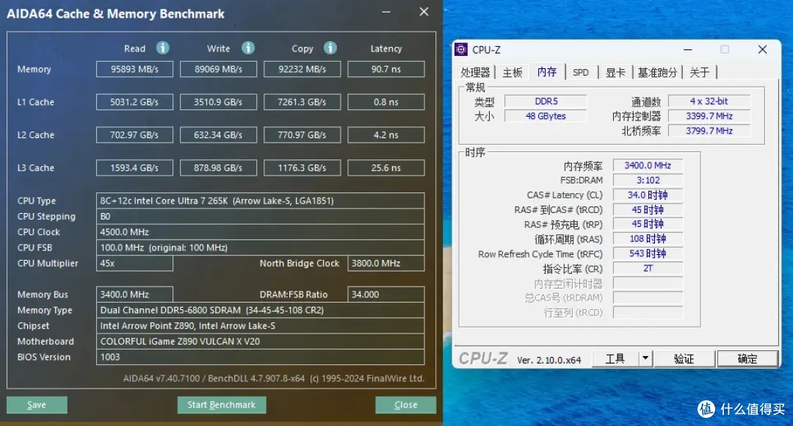Click the Close button in AIDA64
The image size is (793, 426).
click(x=405, y=405)
